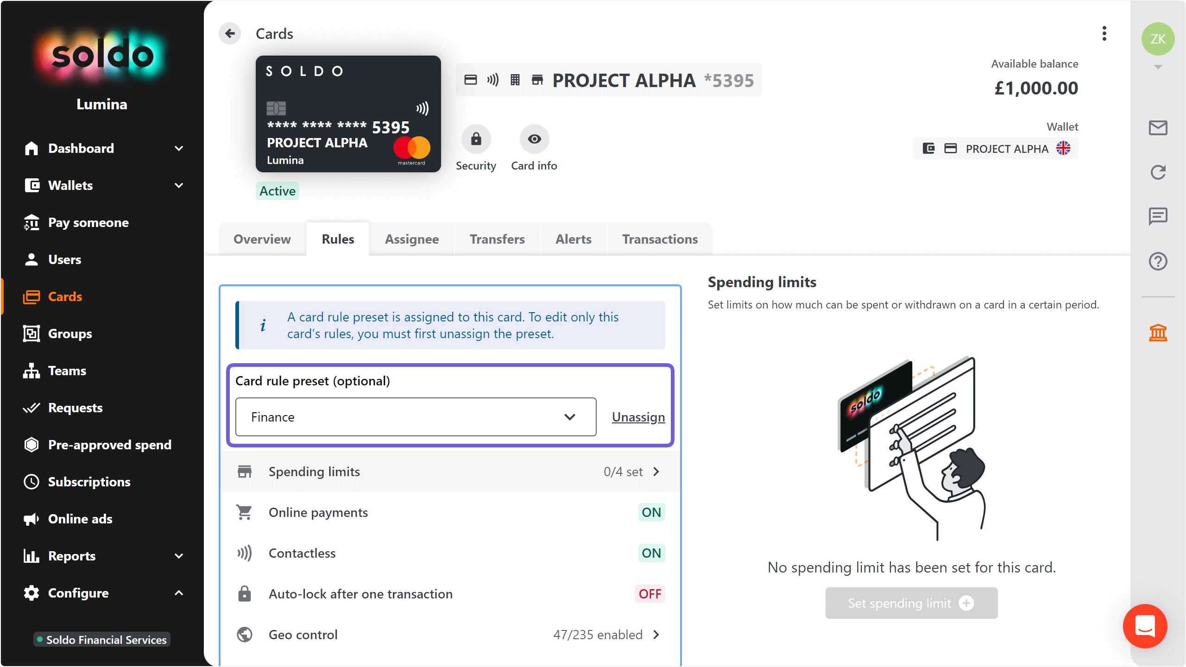The width and height of the screenshot is (1186, 667).
Task: Click the Auto-lock padlock icon
Action: (244, 594)
